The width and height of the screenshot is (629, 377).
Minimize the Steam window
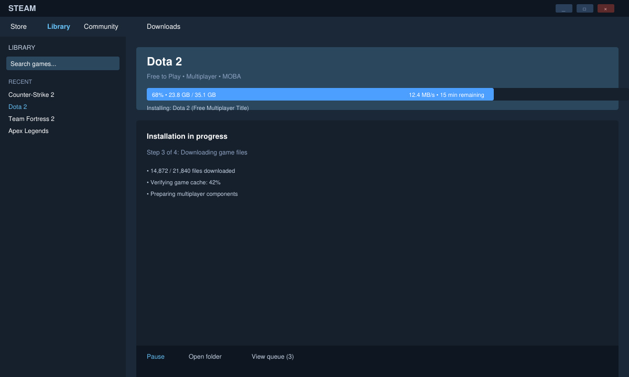point(564,8)
